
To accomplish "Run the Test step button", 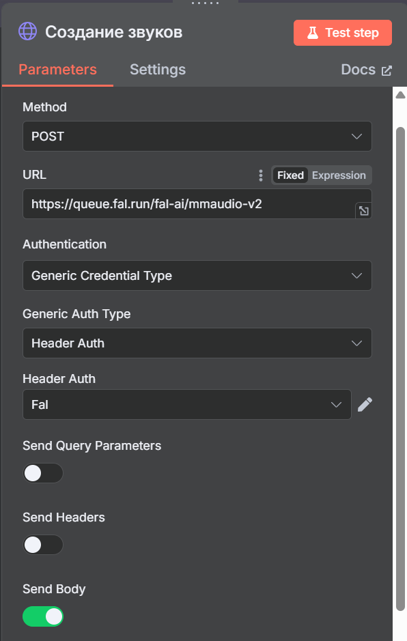I will pyautogui.click(x=343, y=33).
